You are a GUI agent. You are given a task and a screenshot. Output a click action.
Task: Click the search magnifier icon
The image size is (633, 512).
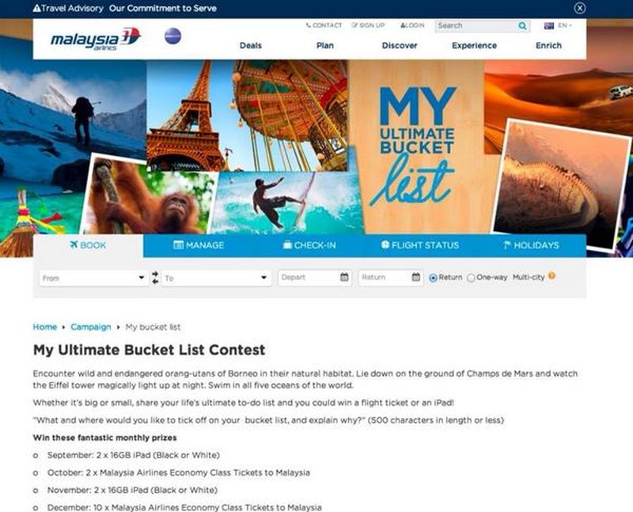pos(522,26)
